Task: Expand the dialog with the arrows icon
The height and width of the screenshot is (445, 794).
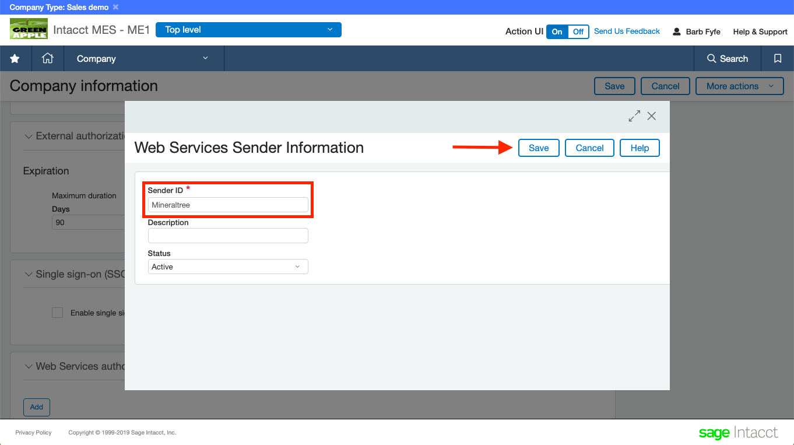Action: pyautogui.click(x=634, y=116)
